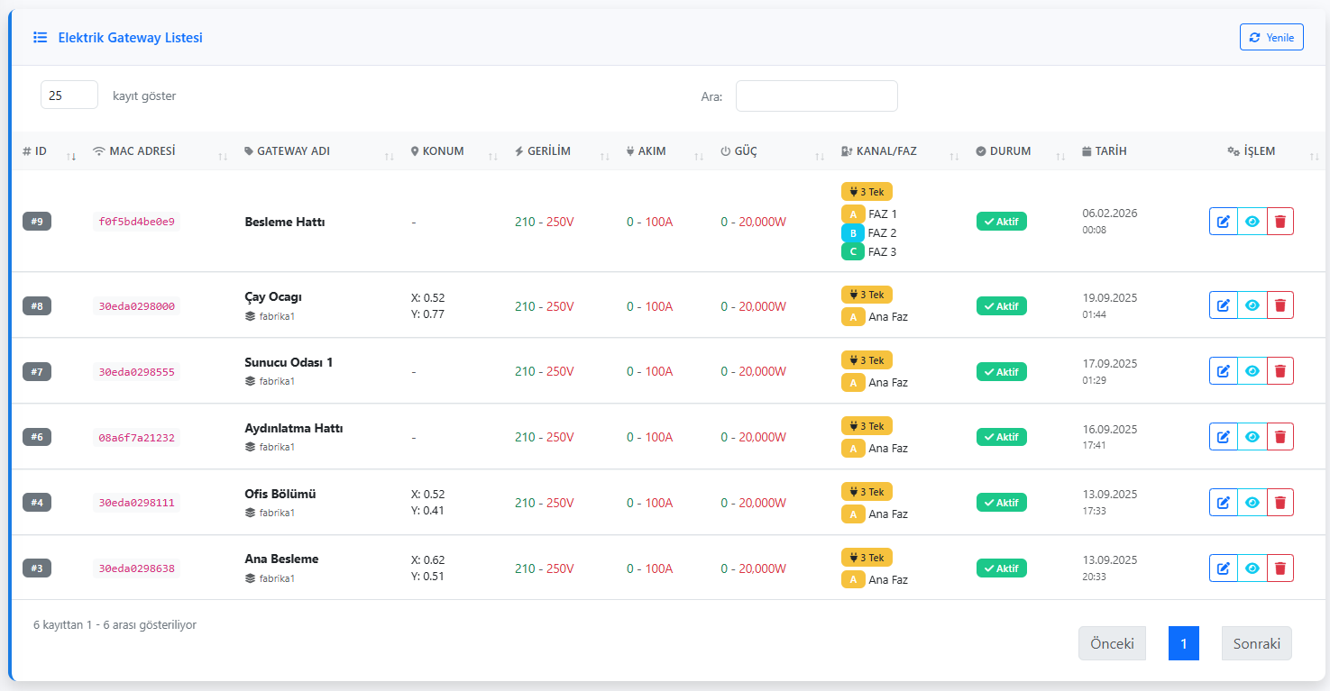Viewport: 1330px width, 691px height.
Task: Focus the Ara search field
Action: (x=817, y=96)
